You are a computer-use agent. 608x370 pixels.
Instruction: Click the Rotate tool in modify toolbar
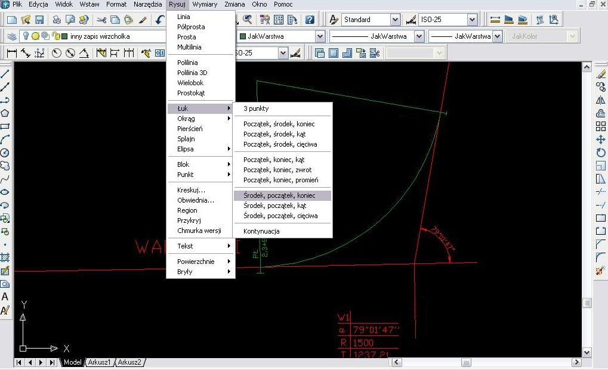pos(601,153)
